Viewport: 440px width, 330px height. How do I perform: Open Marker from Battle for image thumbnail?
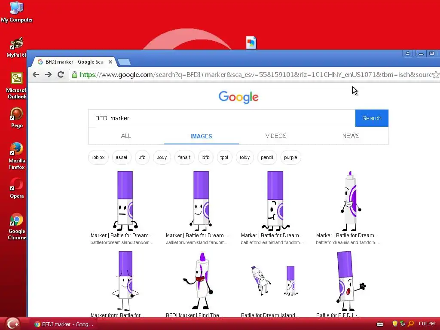pyautogui.click(x=125, y=281)
